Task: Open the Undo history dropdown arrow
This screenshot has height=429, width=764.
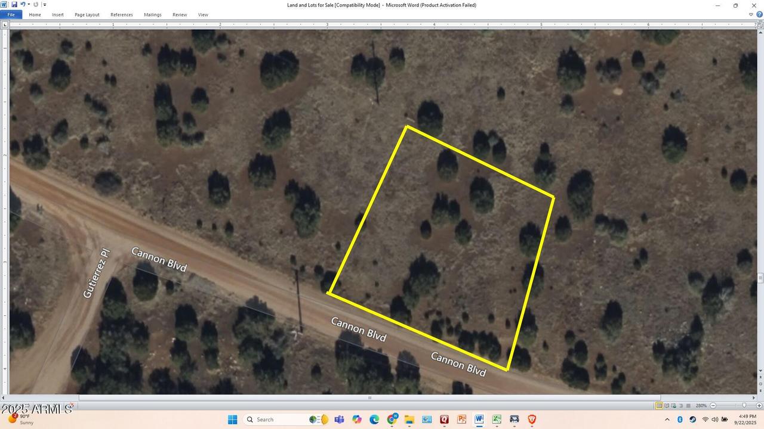Action: 28,5
